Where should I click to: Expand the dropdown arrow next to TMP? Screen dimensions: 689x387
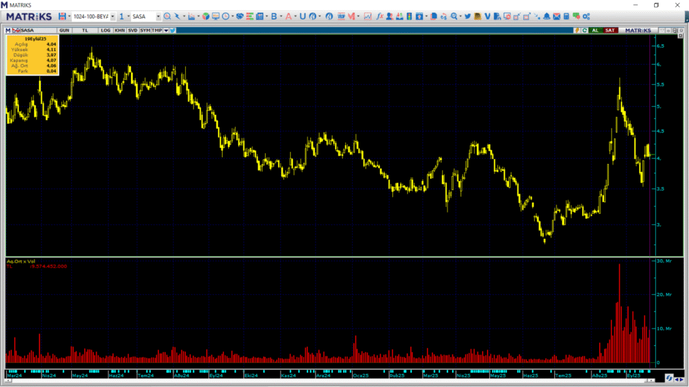pyautogui.click(x=166, y=30)
